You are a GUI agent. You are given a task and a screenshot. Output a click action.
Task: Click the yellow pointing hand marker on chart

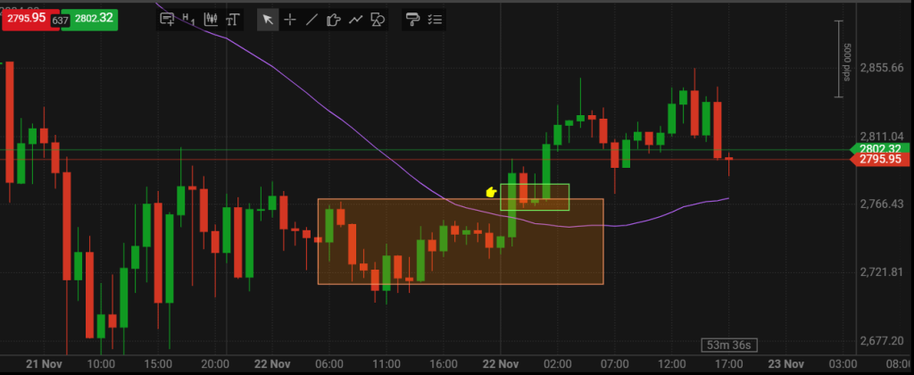(489, 191)
